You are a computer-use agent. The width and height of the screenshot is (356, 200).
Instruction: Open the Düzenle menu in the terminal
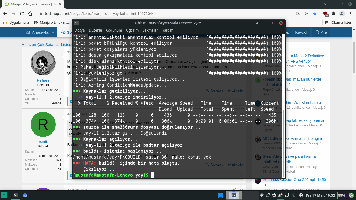pyautogui.click(x=95, y=30)
